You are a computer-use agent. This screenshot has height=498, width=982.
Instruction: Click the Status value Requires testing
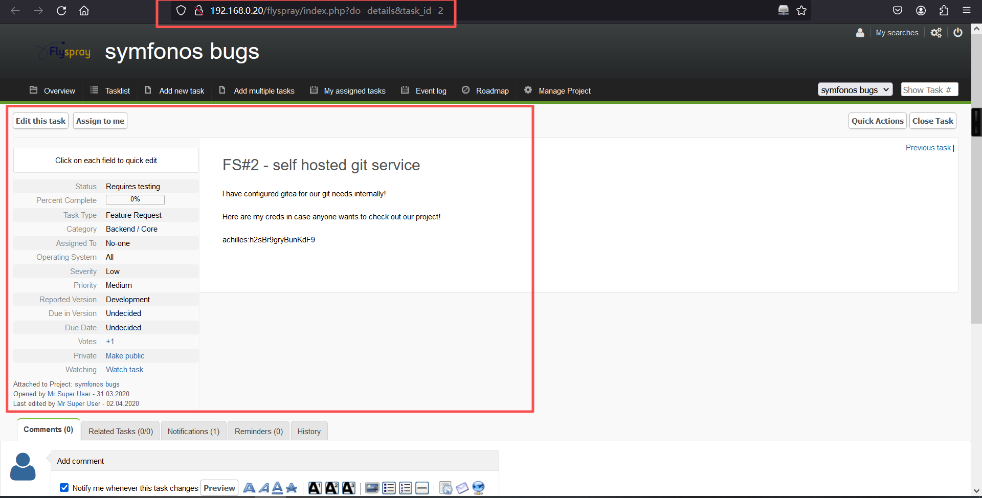click(x=133, y=187)
